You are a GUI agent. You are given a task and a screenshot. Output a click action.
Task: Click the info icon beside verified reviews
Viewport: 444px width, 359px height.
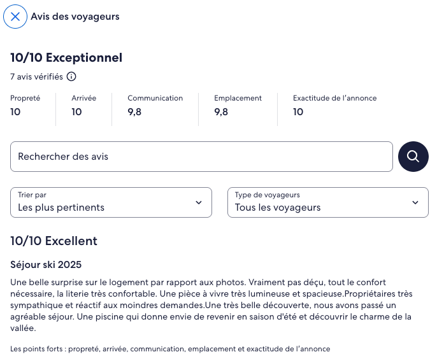tap(71, 77)
